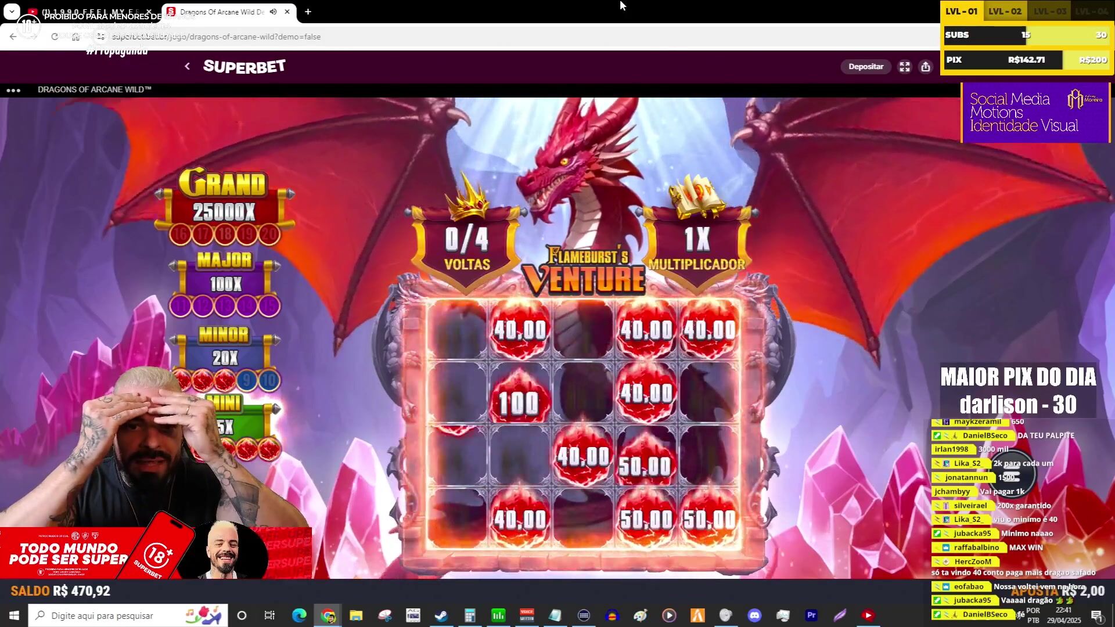Open the green chart app on taskbar

coord(498,615)
